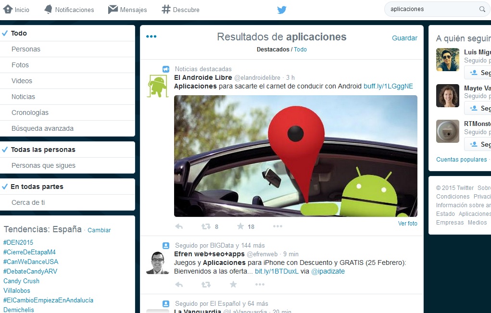Go to Inicio home icon
This screenshot has width=491, height=313.
pyautogui.click(x=8, y=10)
